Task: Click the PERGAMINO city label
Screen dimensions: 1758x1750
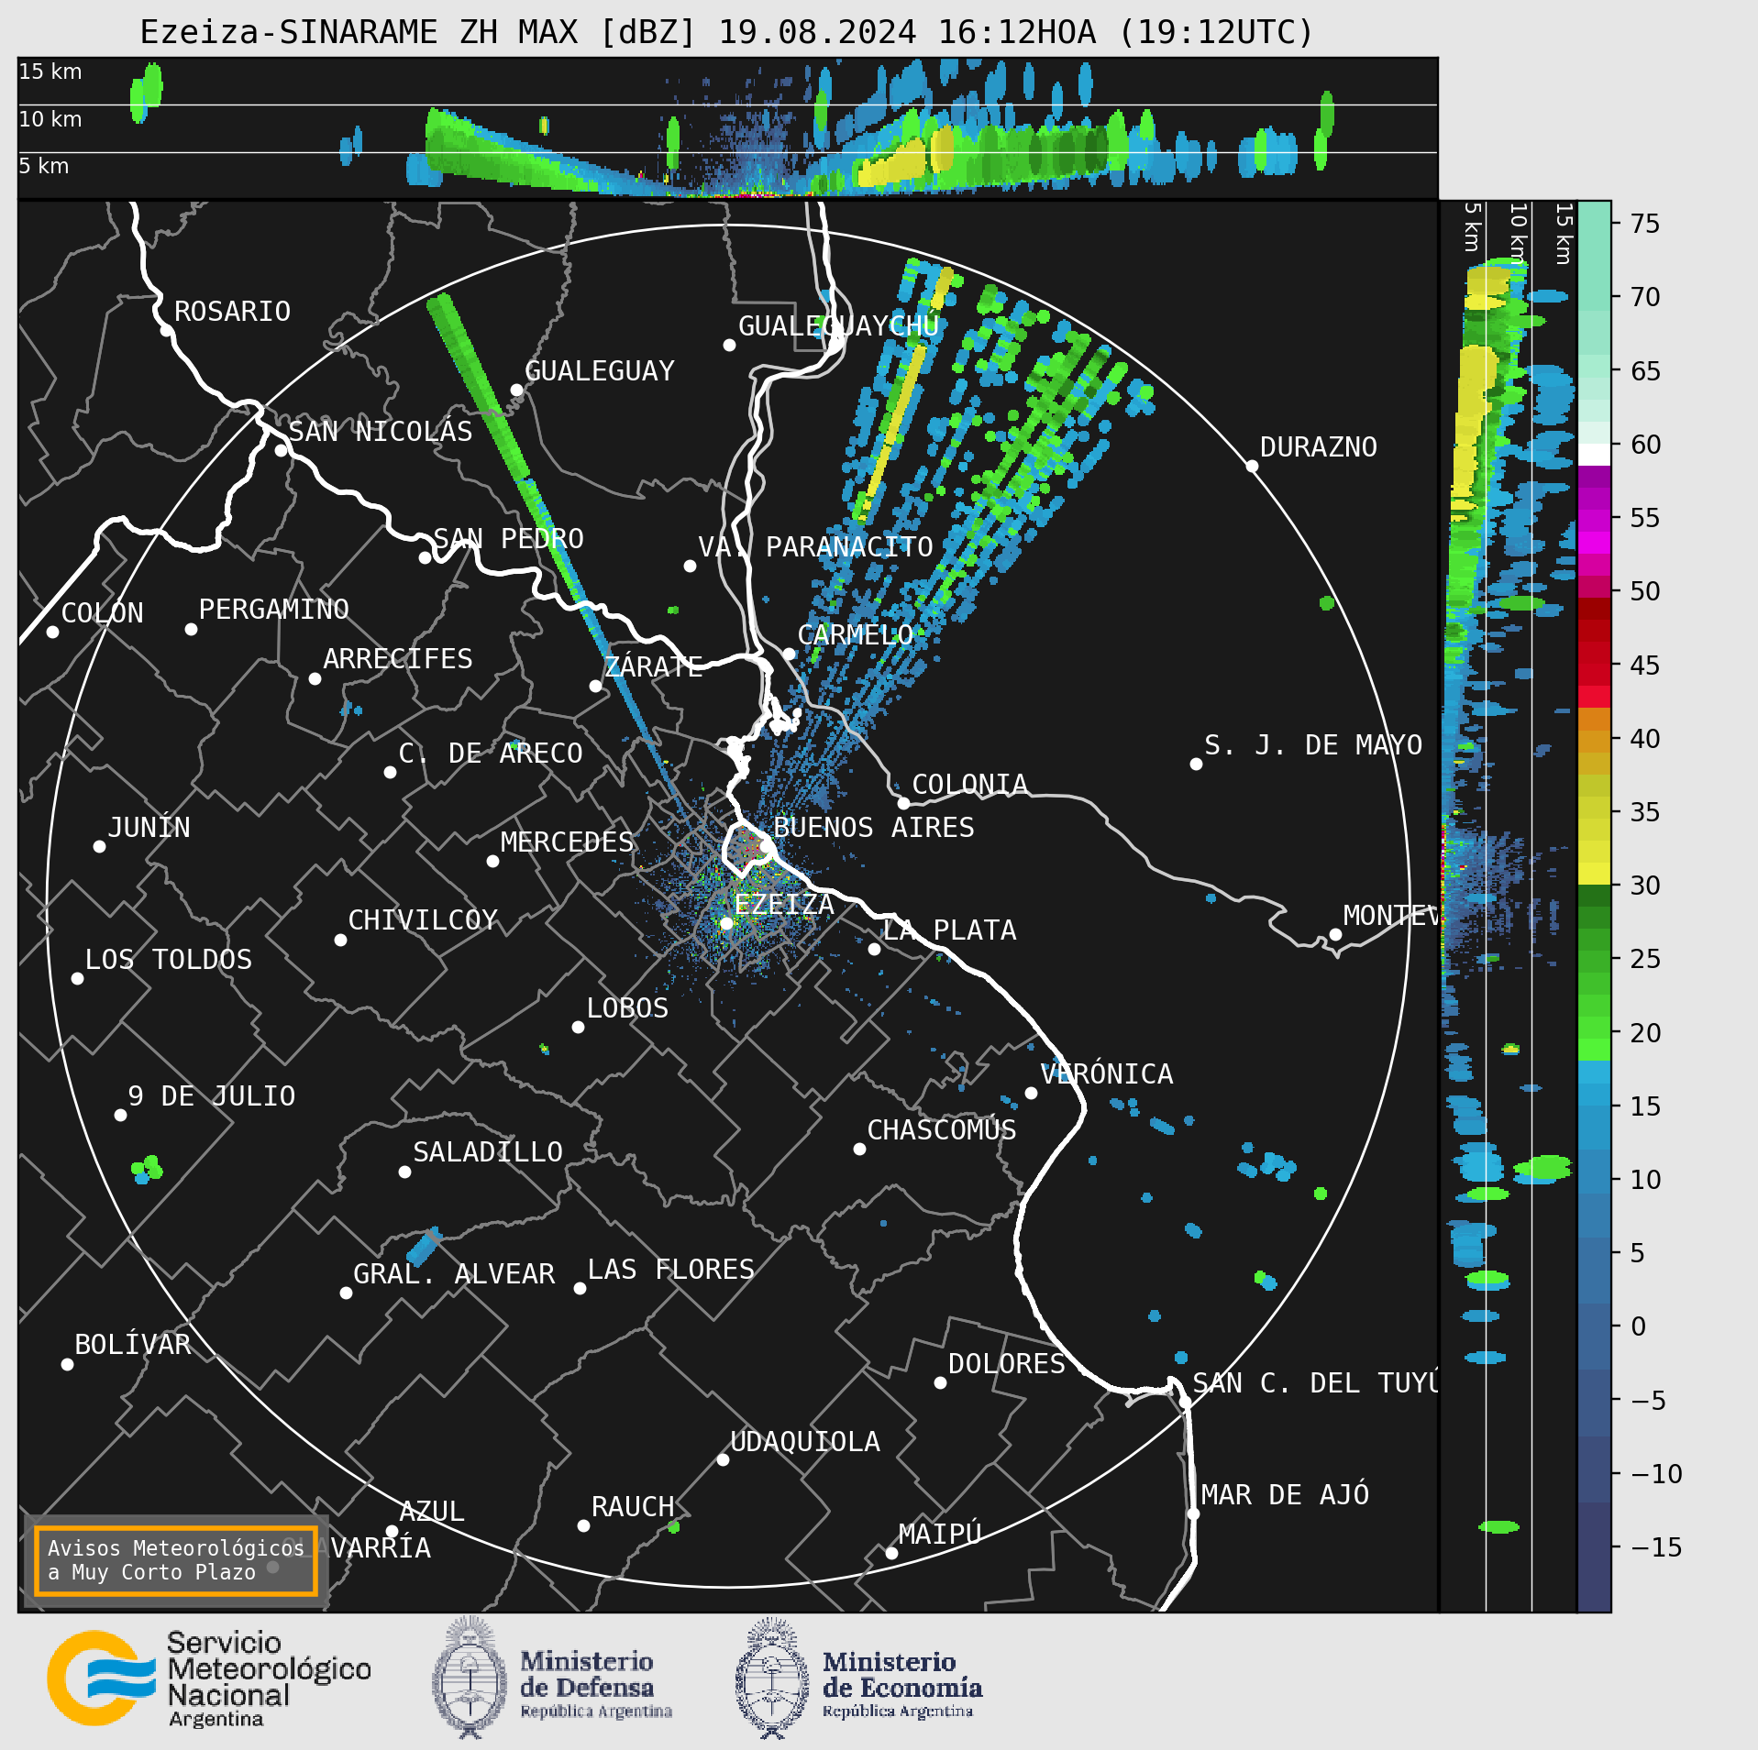Action: click(x=273, y=610)
